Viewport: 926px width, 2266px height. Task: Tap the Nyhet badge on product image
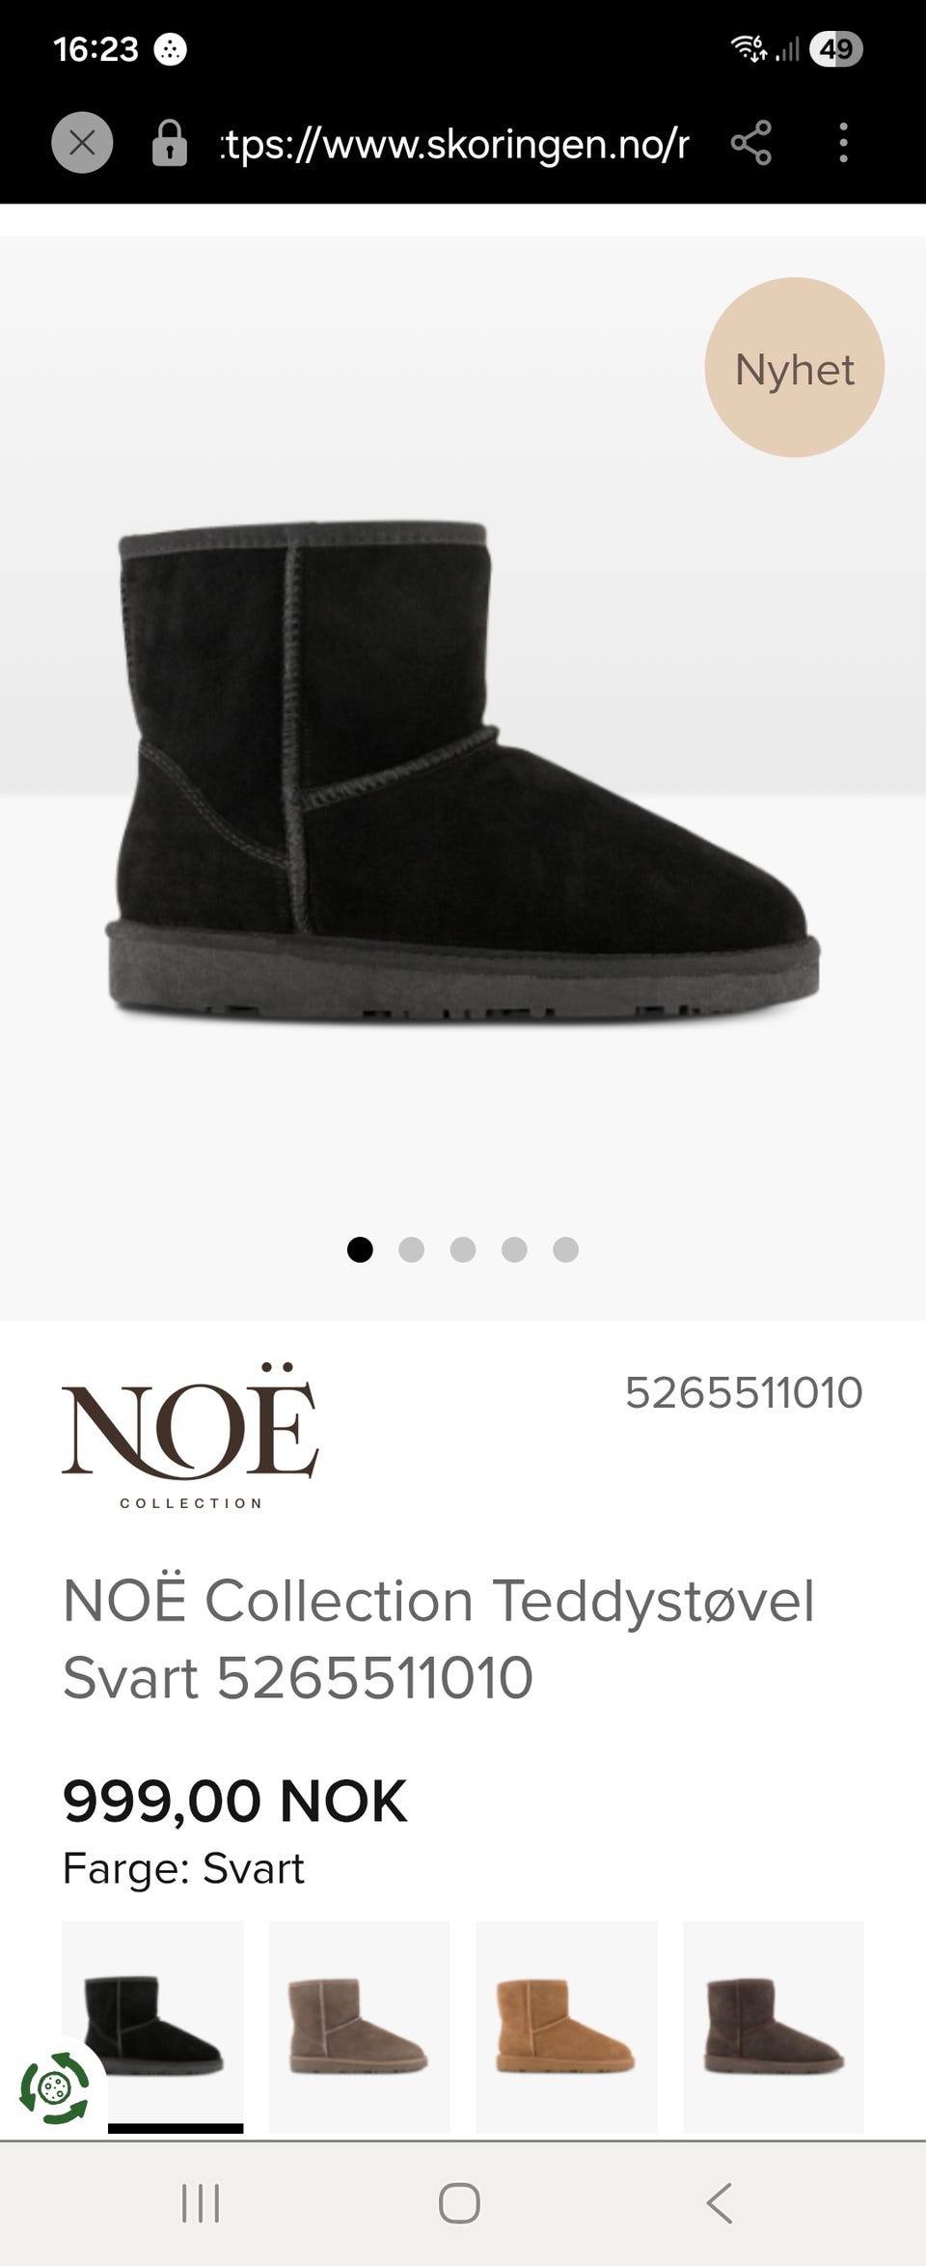(x=795, y=368)
